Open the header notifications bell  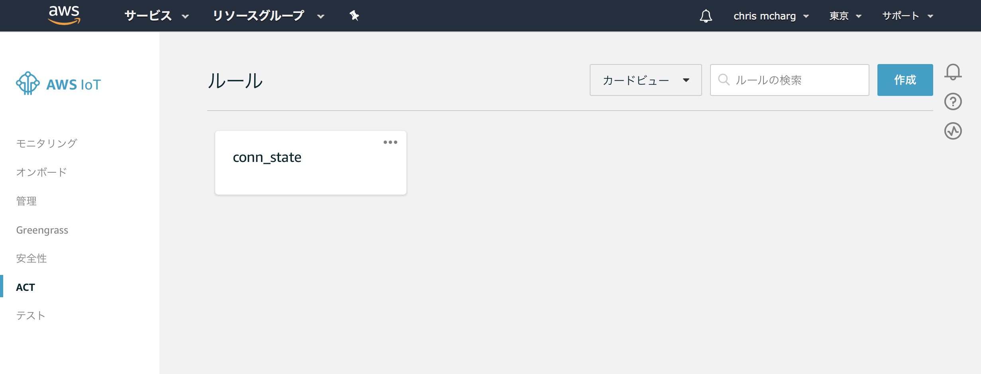706,16
